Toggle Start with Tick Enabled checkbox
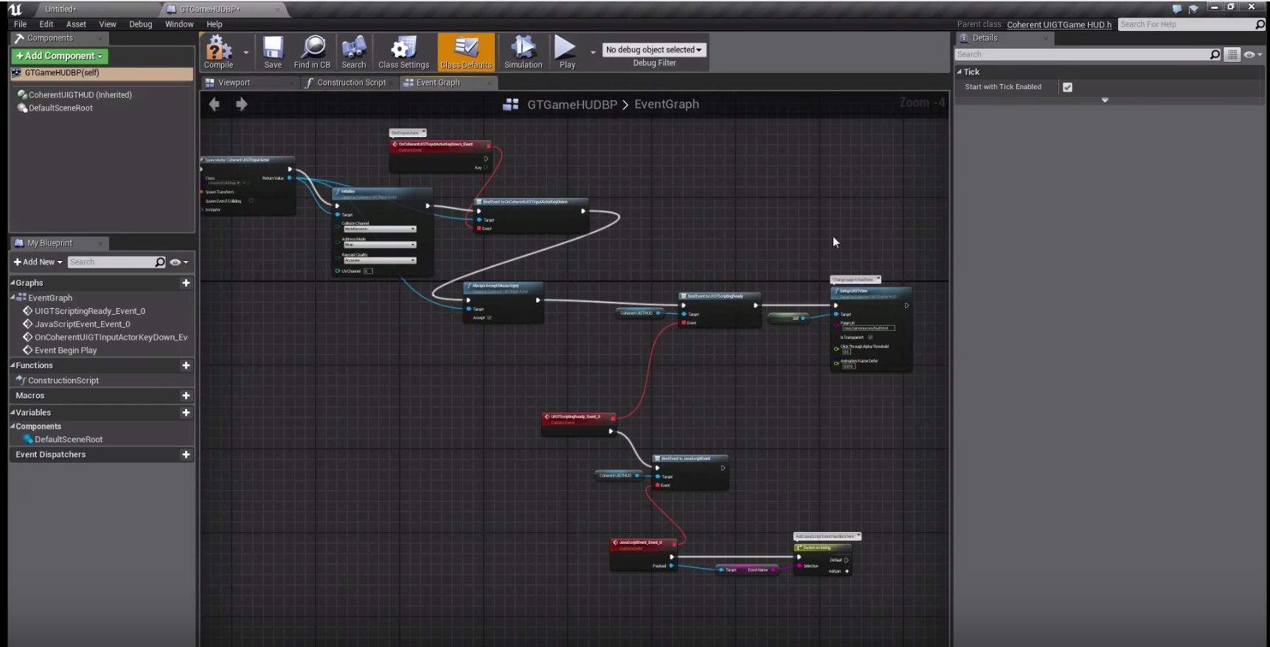 [1067, 87]
